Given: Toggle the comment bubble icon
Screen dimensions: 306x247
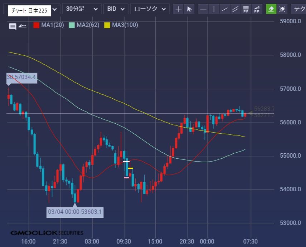Looking at the screenshot, I should pyautogui.click(x=13, y=26).
